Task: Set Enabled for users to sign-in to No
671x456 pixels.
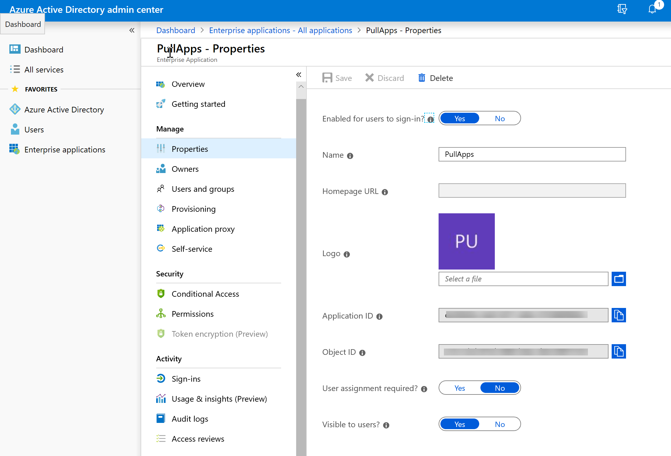Action: pyautogui.click(x=500, y=118)
